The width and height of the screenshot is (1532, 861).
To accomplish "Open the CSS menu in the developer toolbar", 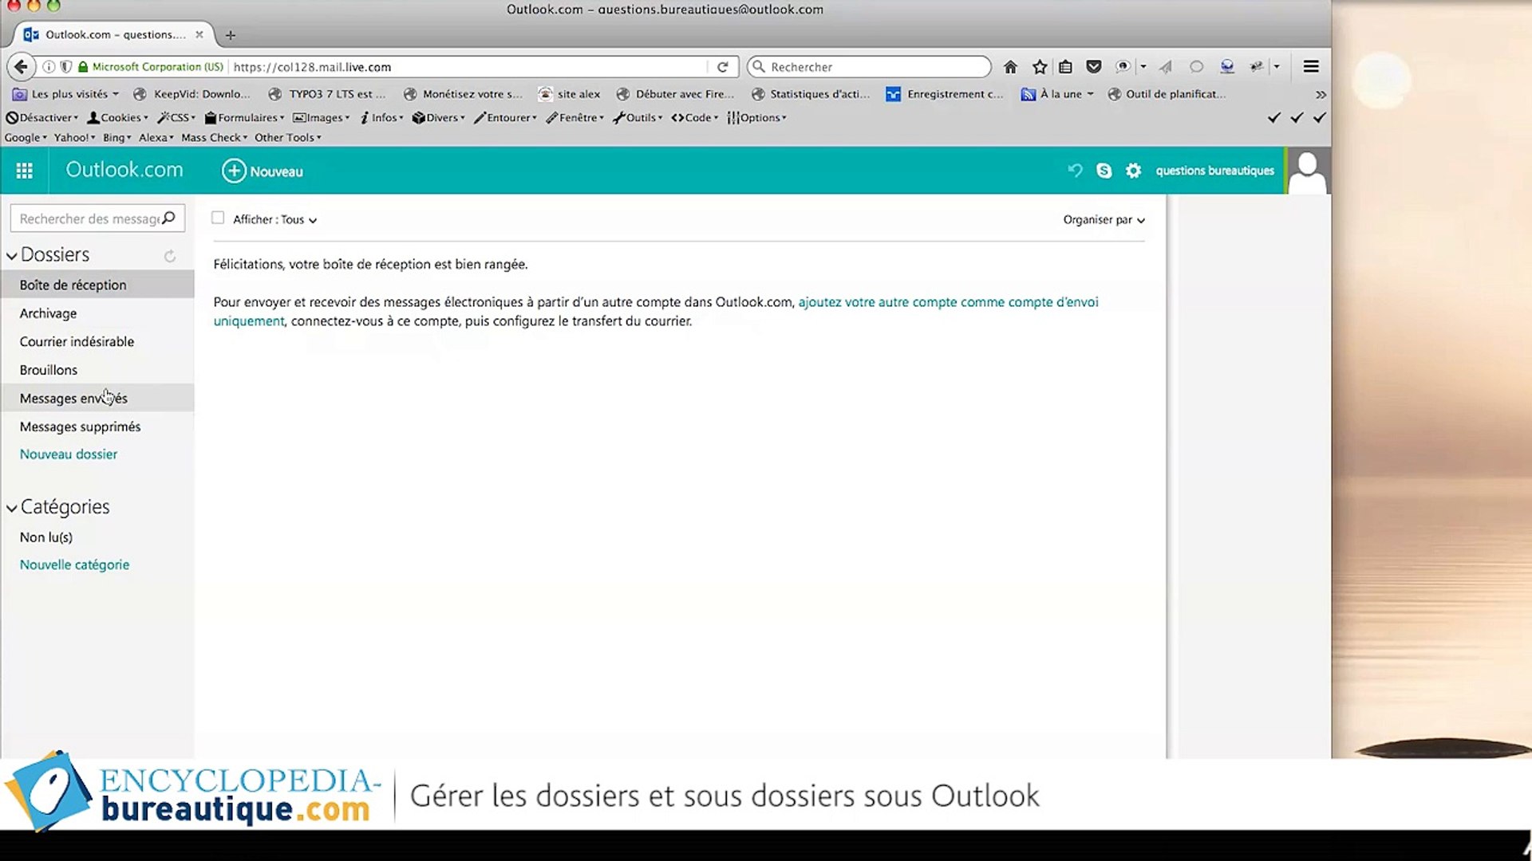I will (x=176, y=117).
